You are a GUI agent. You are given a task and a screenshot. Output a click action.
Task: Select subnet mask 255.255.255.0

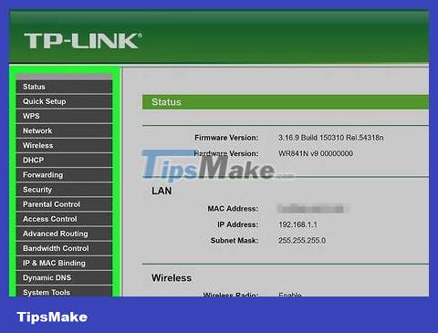(x=302, y=241)
